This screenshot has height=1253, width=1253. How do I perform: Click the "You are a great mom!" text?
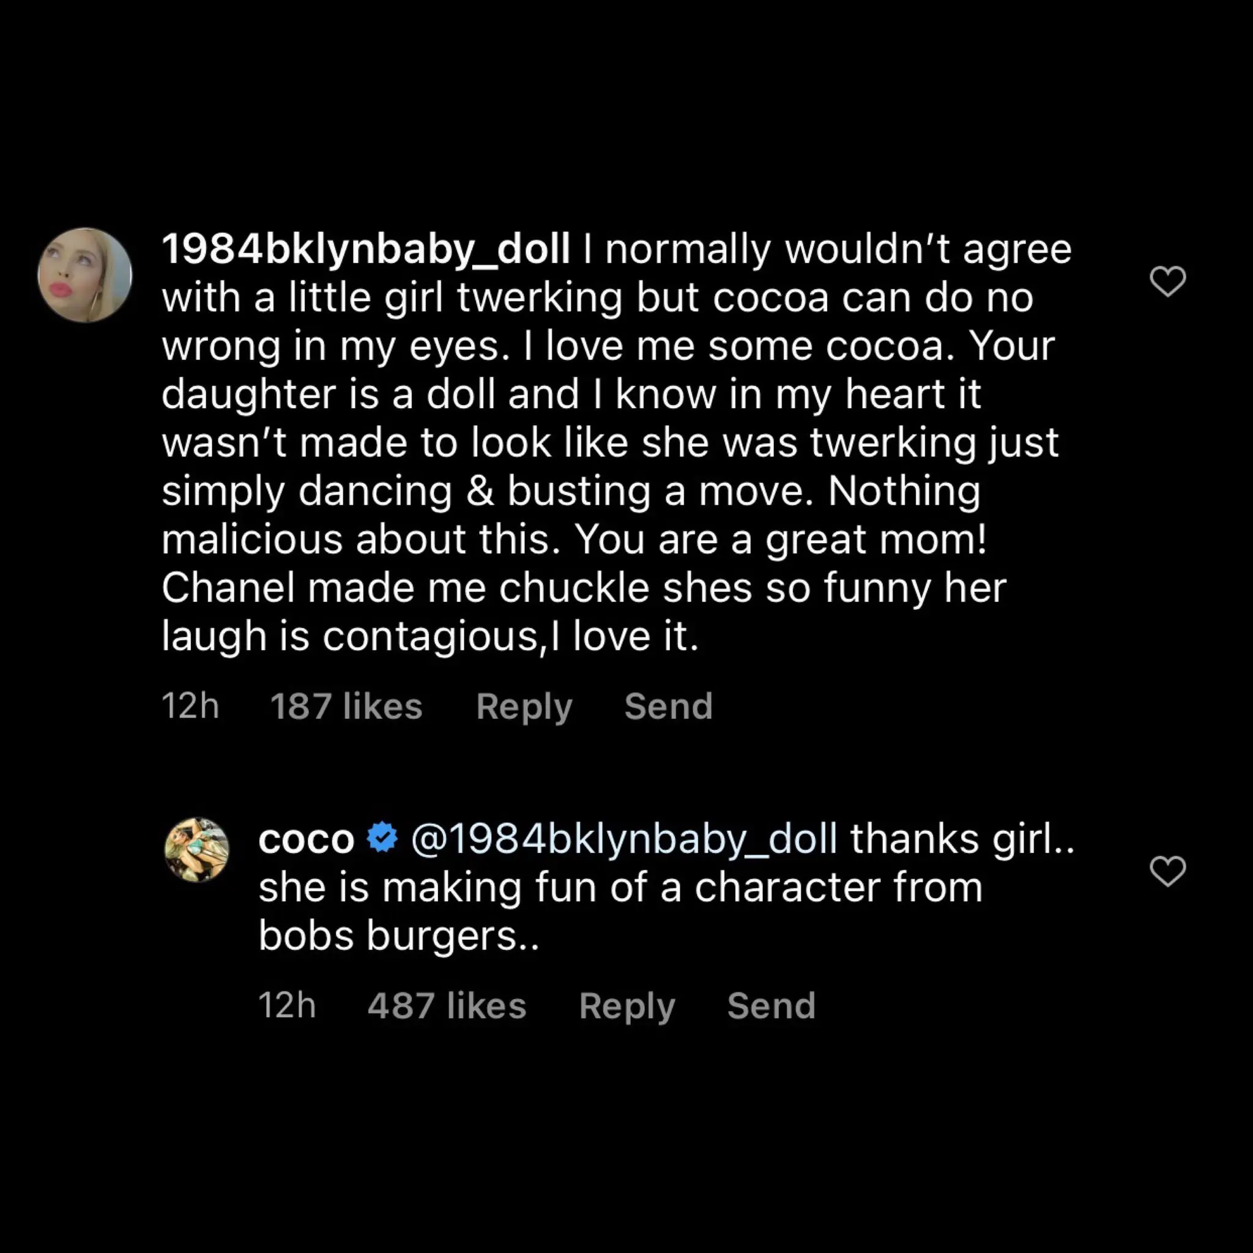coord(780,540)
